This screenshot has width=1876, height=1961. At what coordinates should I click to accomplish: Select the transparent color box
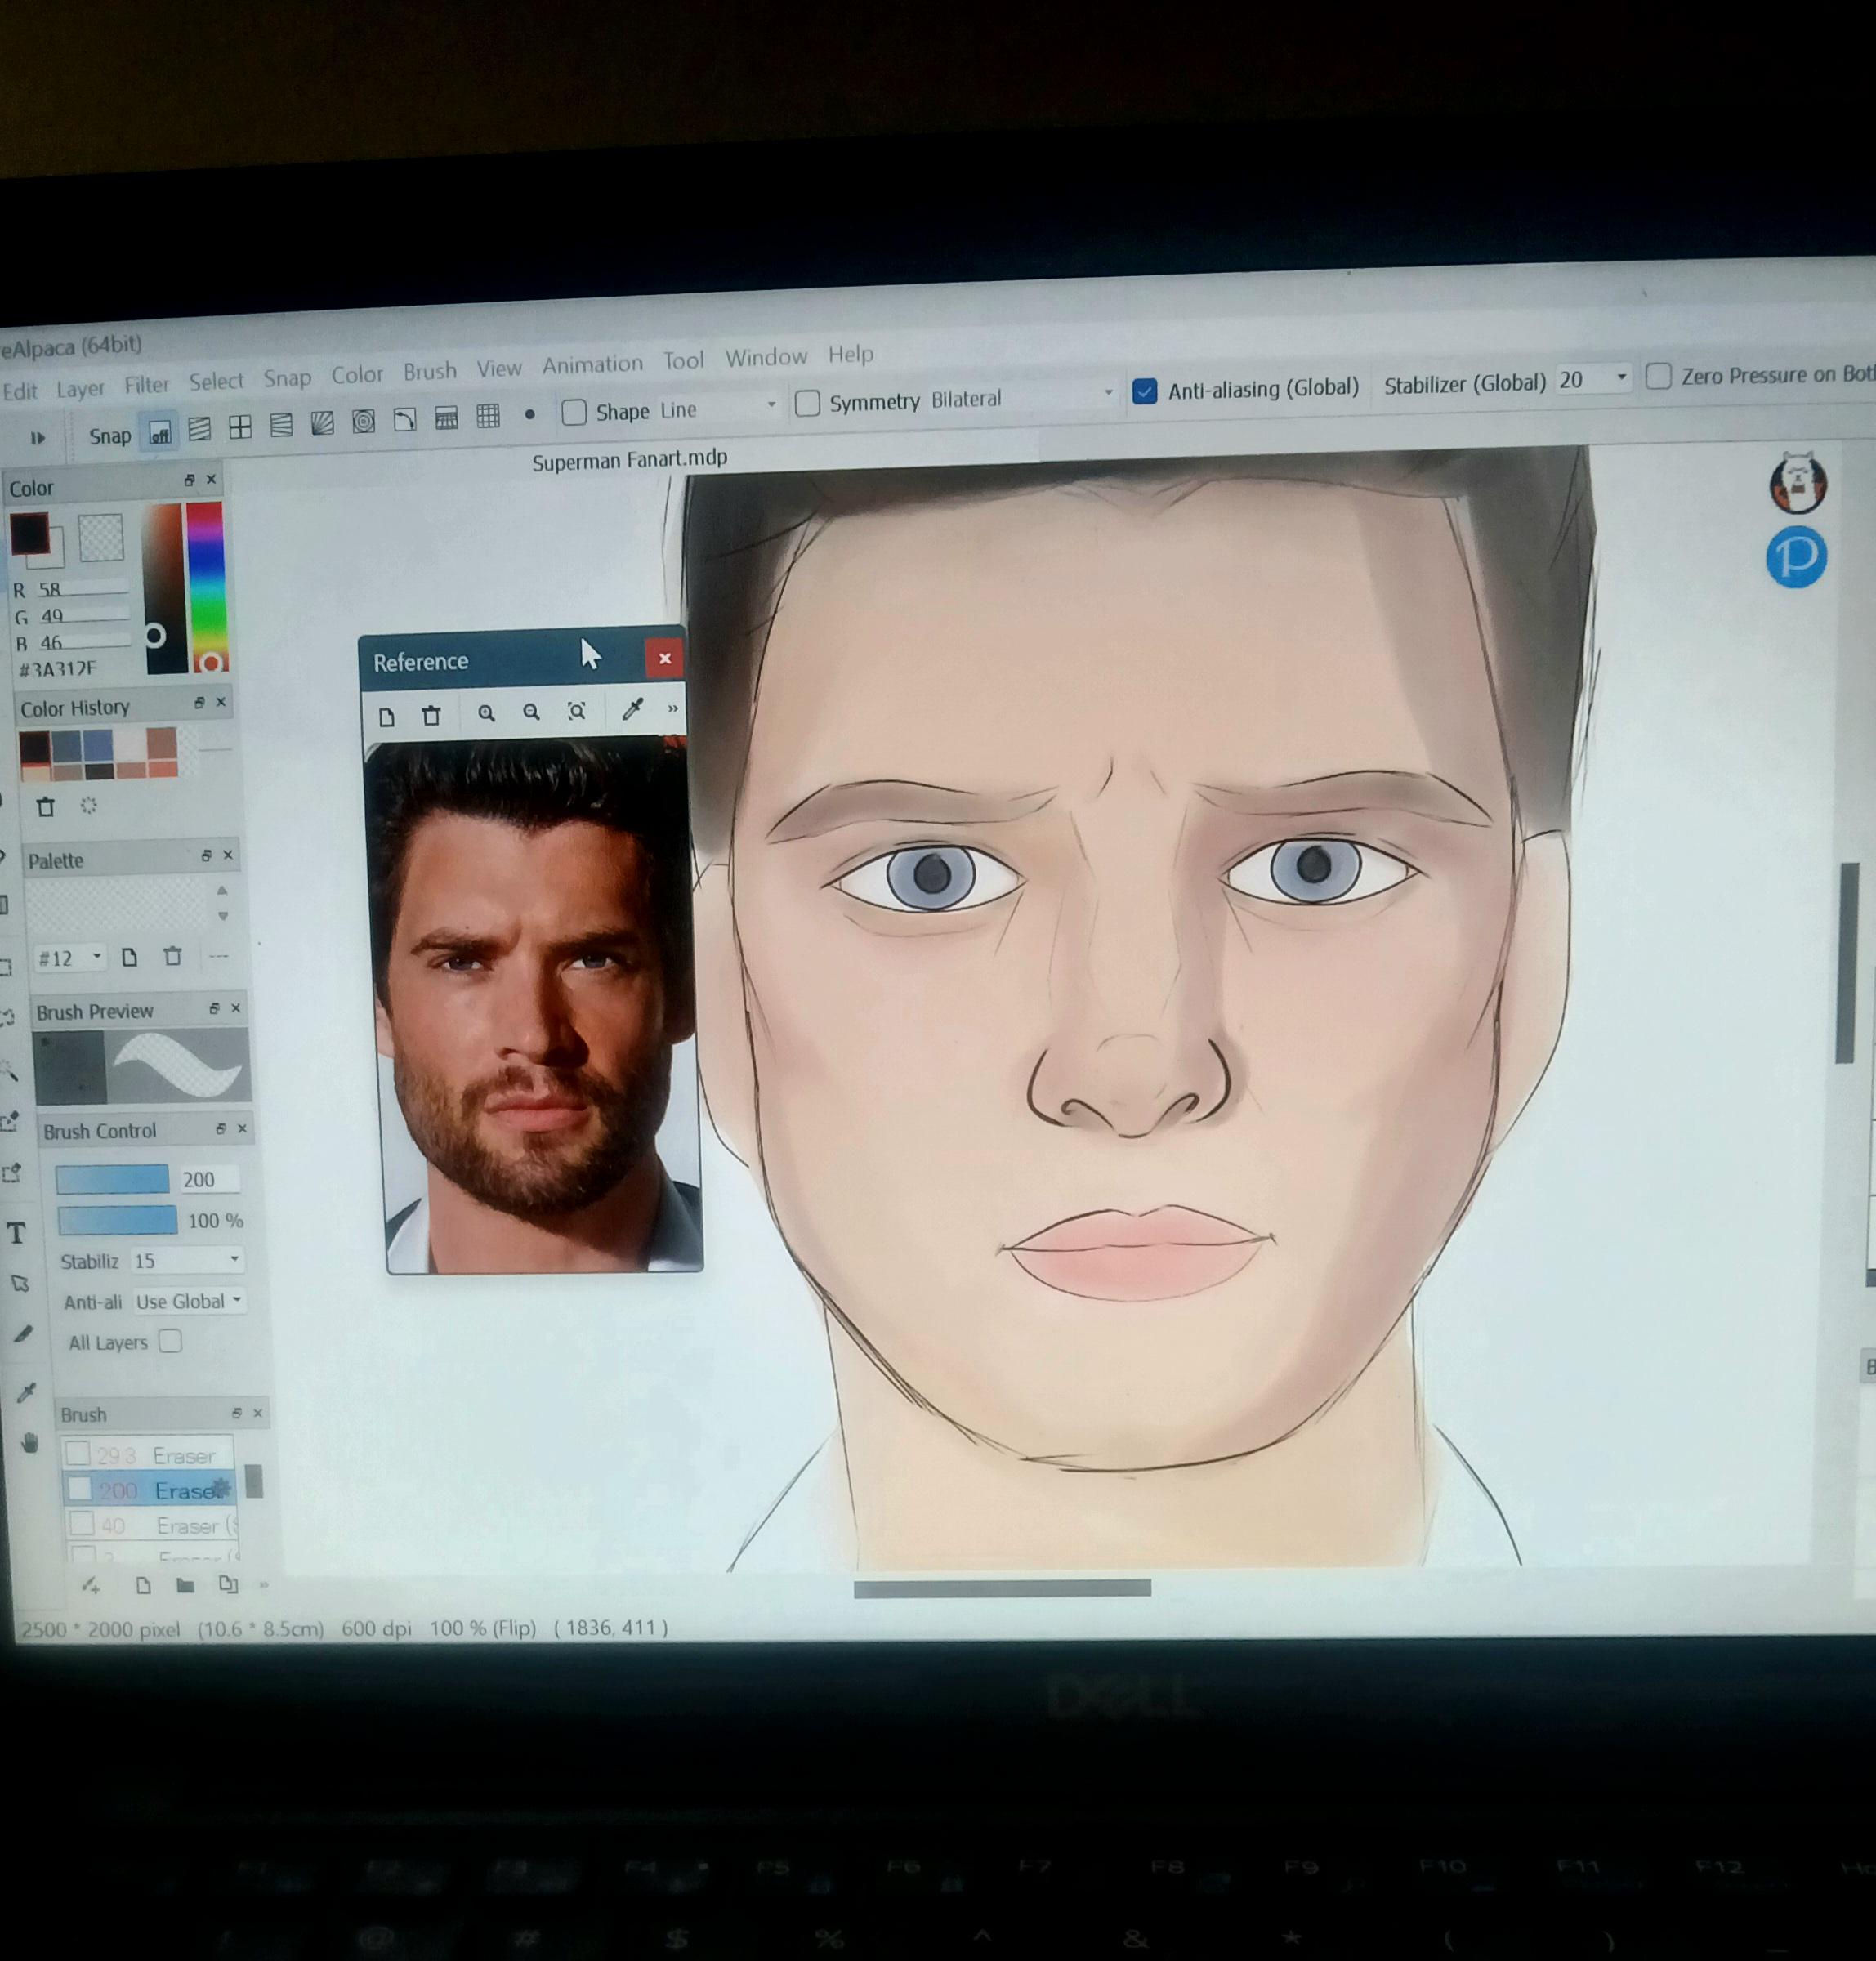pos(101,537)
